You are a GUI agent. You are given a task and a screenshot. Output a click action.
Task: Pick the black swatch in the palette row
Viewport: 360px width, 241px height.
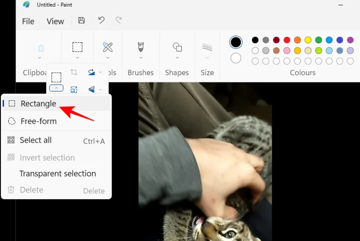[255, 40]
